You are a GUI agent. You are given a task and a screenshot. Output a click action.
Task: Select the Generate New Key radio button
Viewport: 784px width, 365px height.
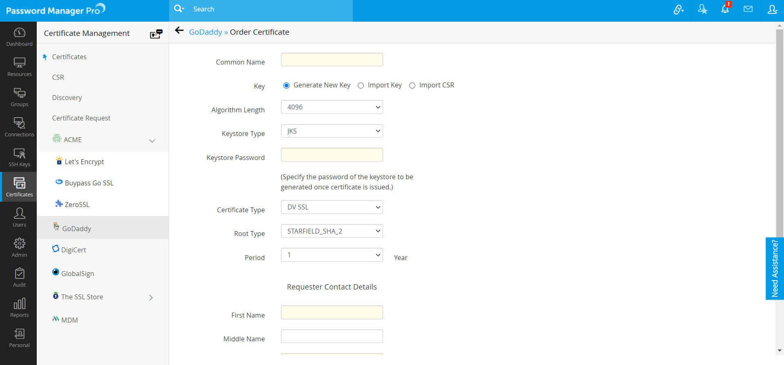(286, 85)
